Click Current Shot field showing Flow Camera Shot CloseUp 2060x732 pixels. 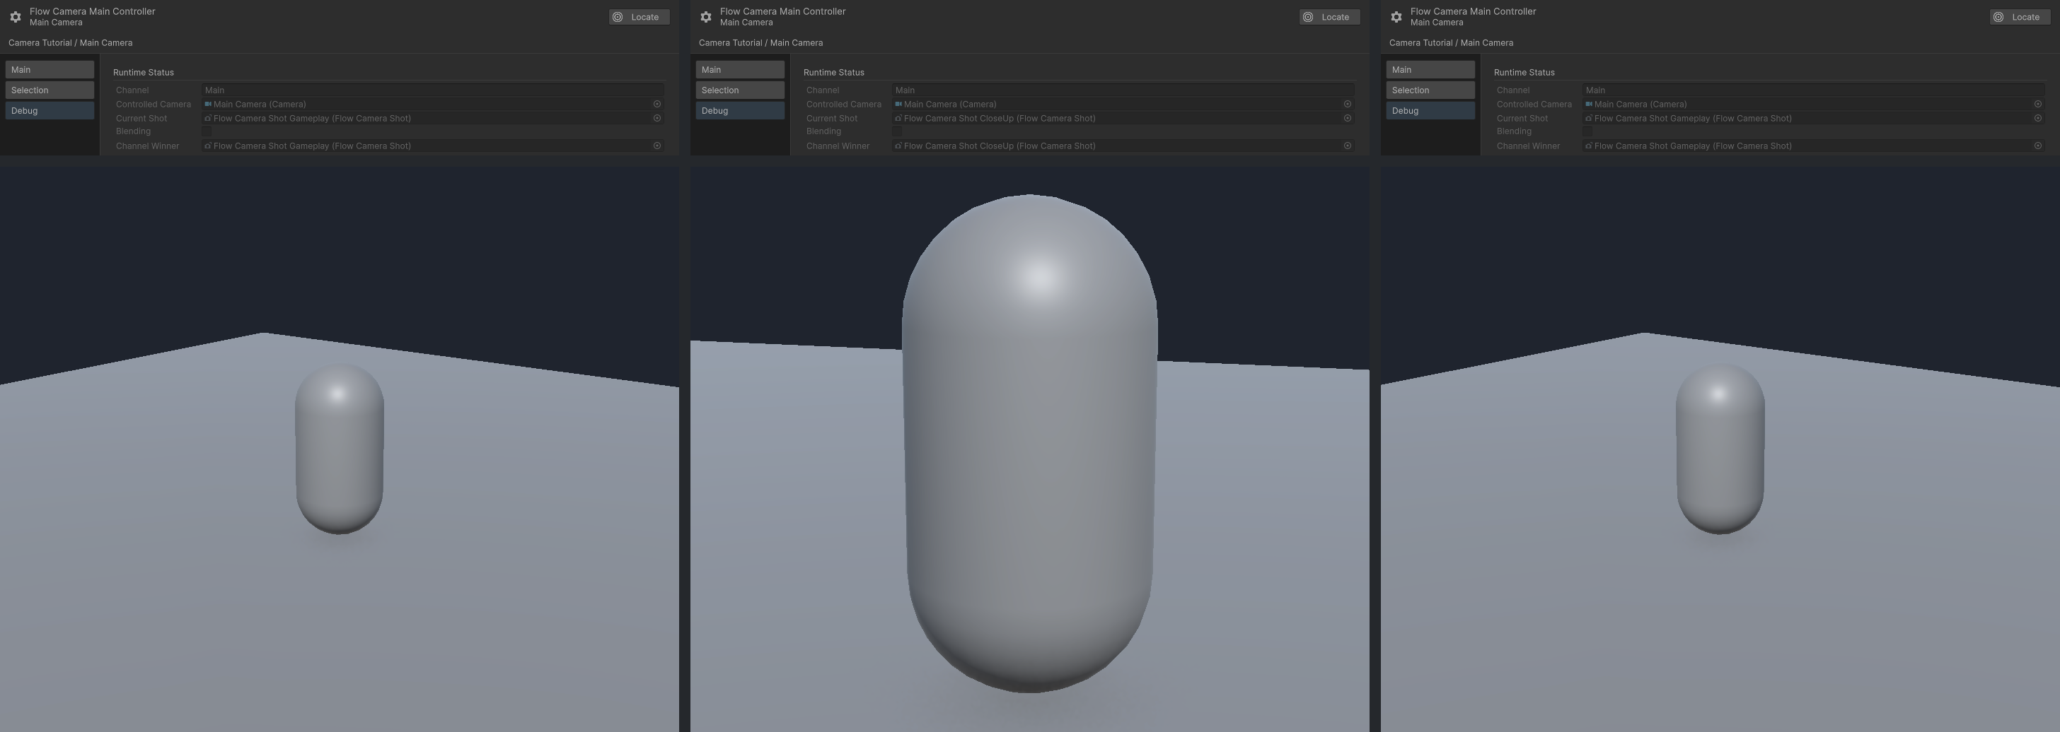tap(1123, 118)
